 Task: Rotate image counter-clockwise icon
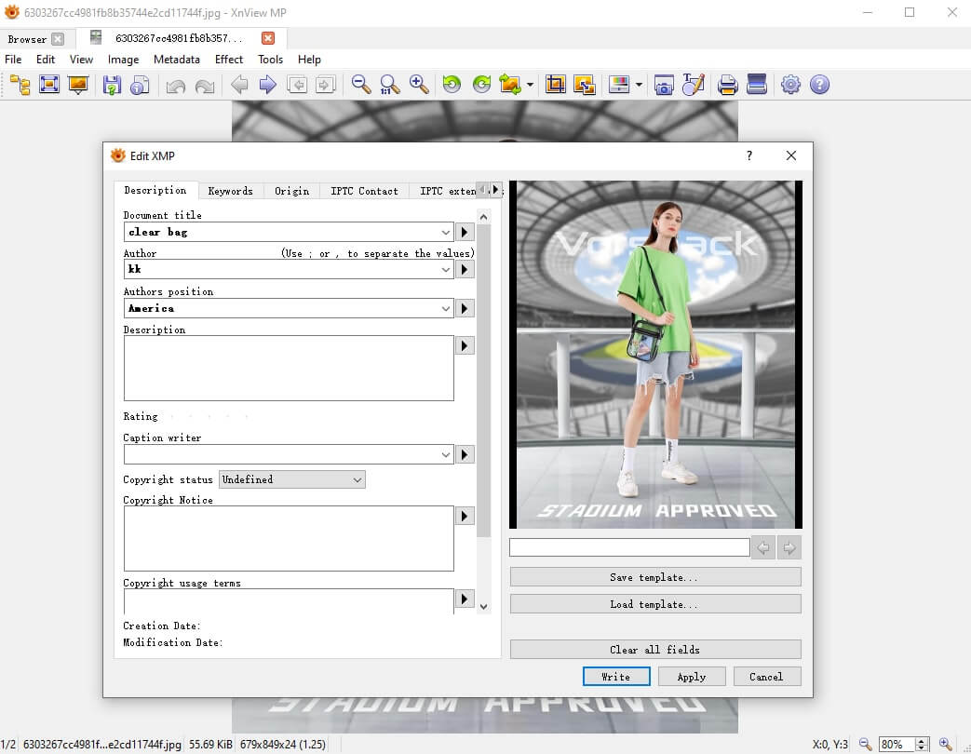pyautogui.click(x=452, y=84)
